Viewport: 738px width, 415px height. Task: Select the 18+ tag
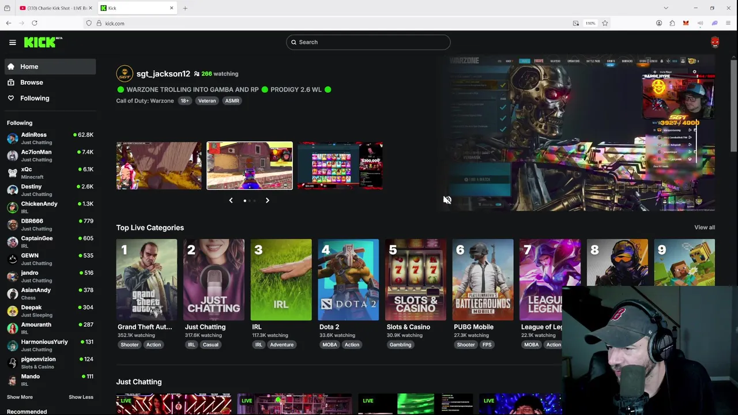click(184, 101)
